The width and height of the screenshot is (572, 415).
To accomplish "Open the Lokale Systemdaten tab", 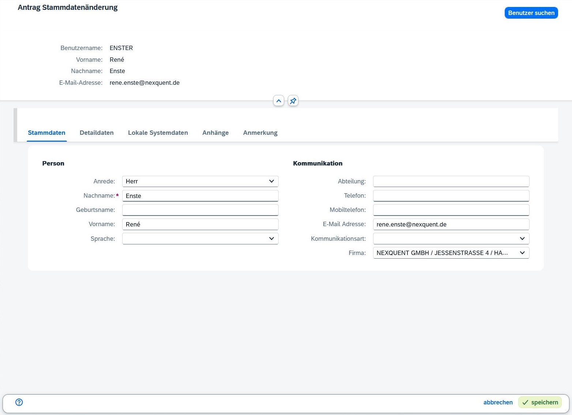I will [x=158, y=133].
